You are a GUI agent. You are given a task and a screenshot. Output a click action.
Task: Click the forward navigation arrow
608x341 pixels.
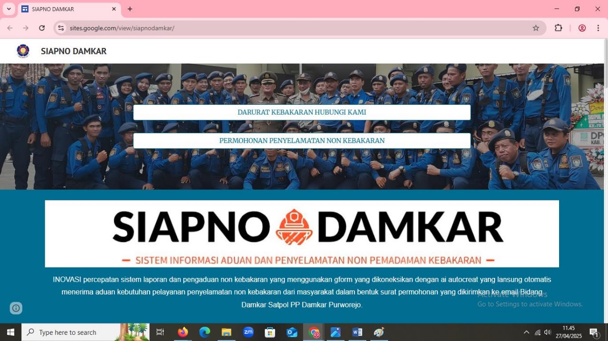click(x=26, y=28)
